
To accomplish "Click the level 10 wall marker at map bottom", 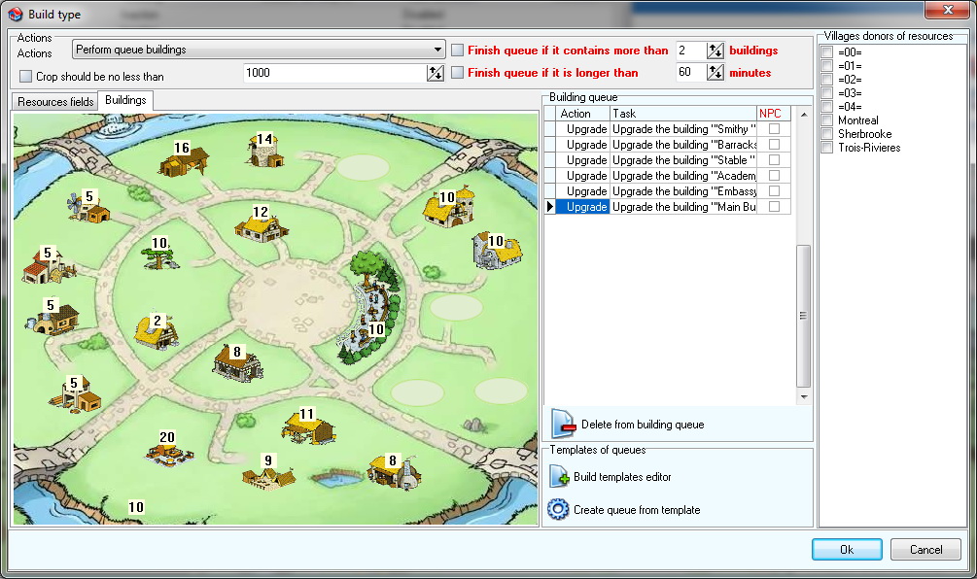I will click(136, 507).
